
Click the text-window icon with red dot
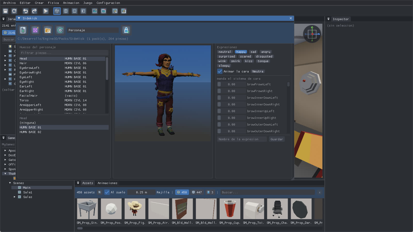click(x=124, y=11)
